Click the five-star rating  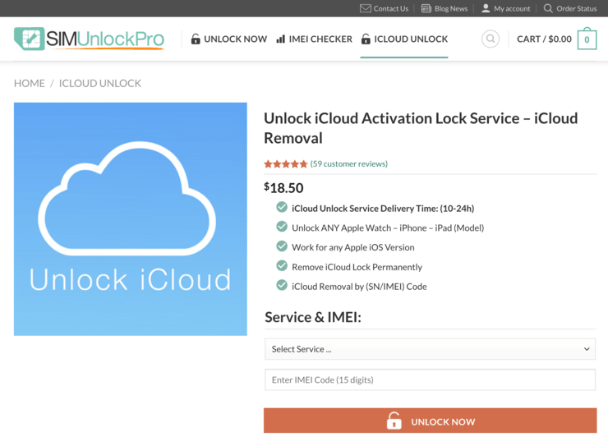[285, 164]
